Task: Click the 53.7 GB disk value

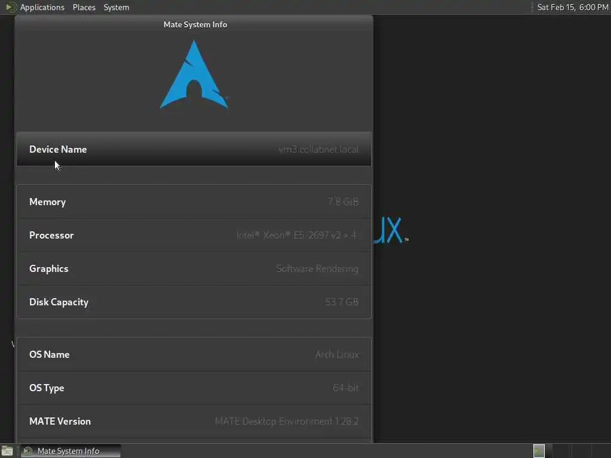Action: 342,302
